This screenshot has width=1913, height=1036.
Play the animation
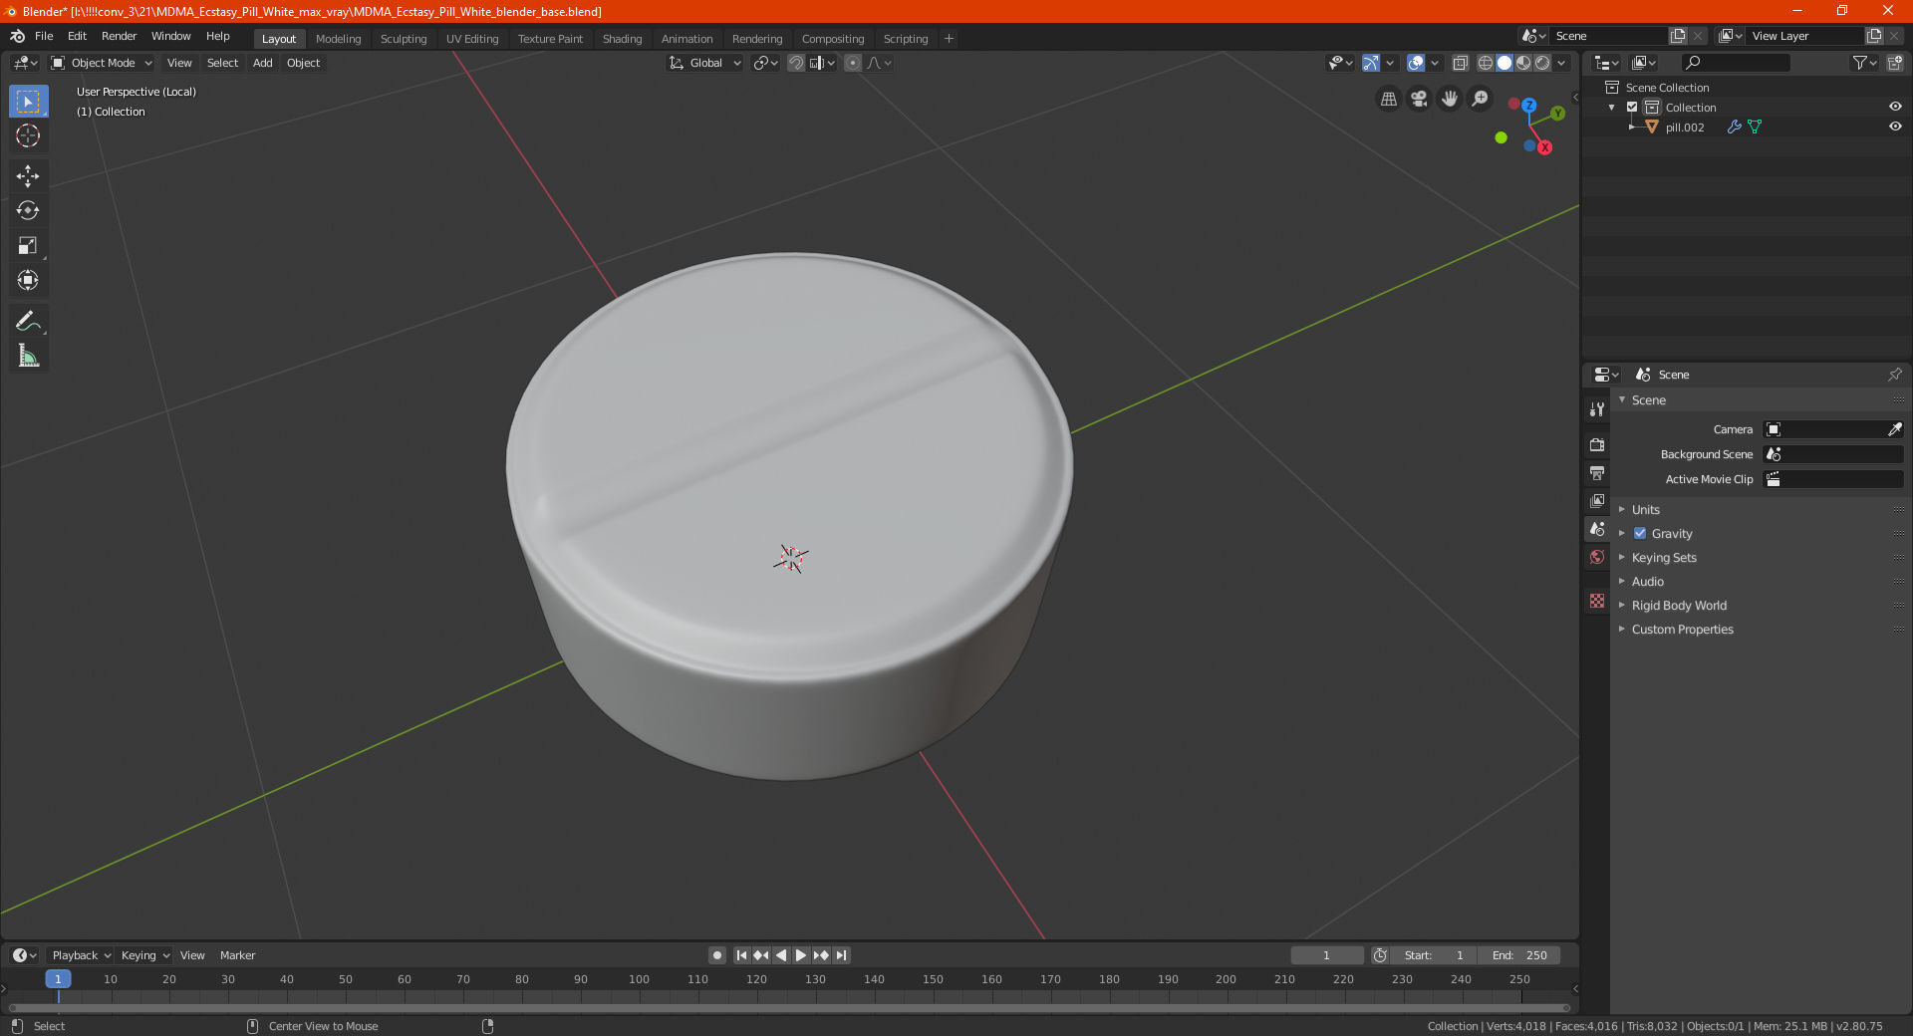800,955
